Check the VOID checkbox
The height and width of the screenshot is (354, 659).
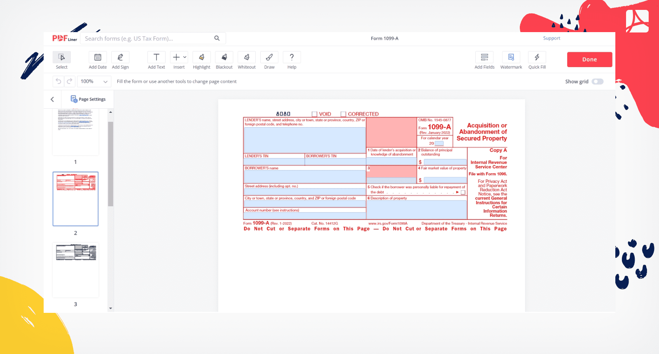(315, 114)
